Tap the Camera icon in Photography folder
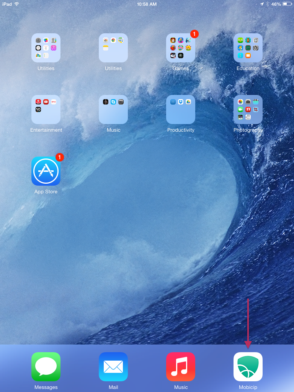Viewport: 294px width, 392px height. (248, 102)
